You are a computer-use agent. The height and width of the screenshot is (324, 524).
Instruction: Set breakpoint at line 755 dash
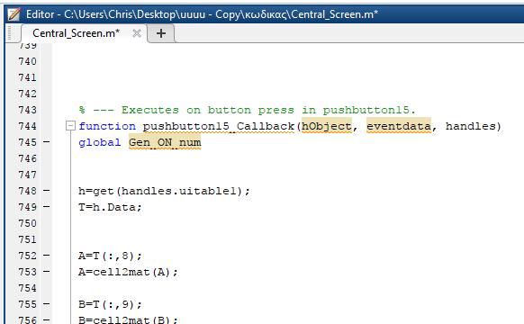pyautogui.click(x=47, y=304)
